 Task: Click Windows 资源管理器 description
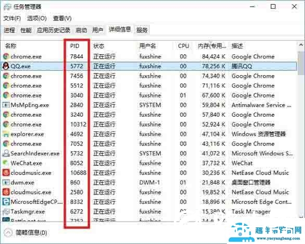click(x=259, y=134)
